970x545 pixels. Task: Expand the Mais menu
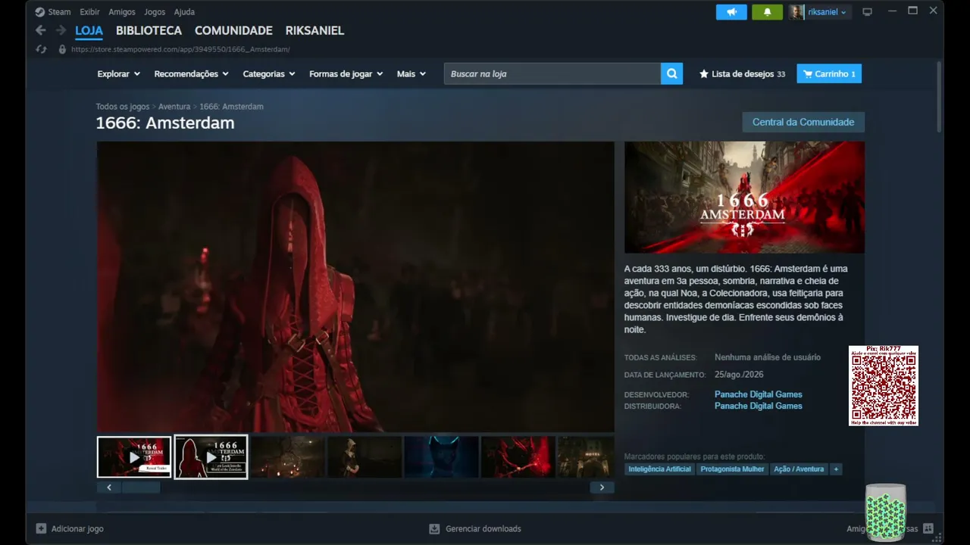(x=411, y=74)
